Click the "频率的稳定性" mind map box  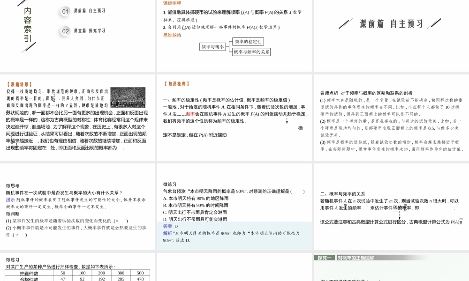click(x=248, y=42)
